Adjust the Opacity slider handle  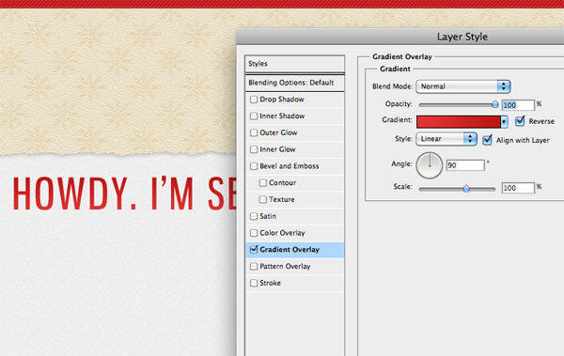pyautogui.click(x=495, y=104)
